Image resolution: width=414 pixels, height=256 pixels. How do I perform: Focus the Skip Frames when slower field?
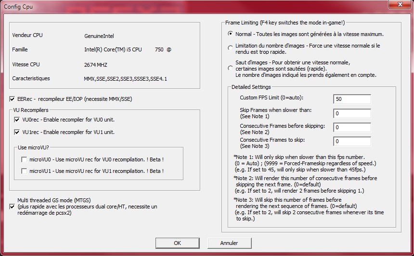[352, 113]
